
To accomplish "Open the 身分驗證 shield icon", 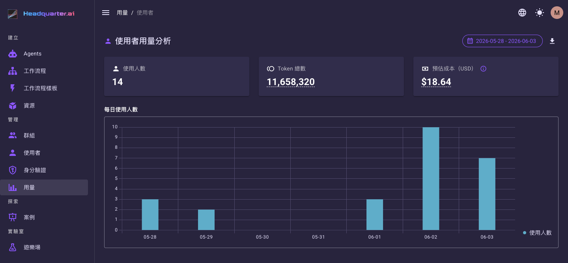I will click(13, 170).
